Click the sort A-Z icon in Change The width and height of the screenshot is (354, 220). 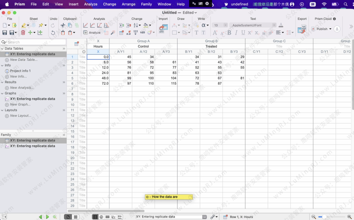point(136,25)
